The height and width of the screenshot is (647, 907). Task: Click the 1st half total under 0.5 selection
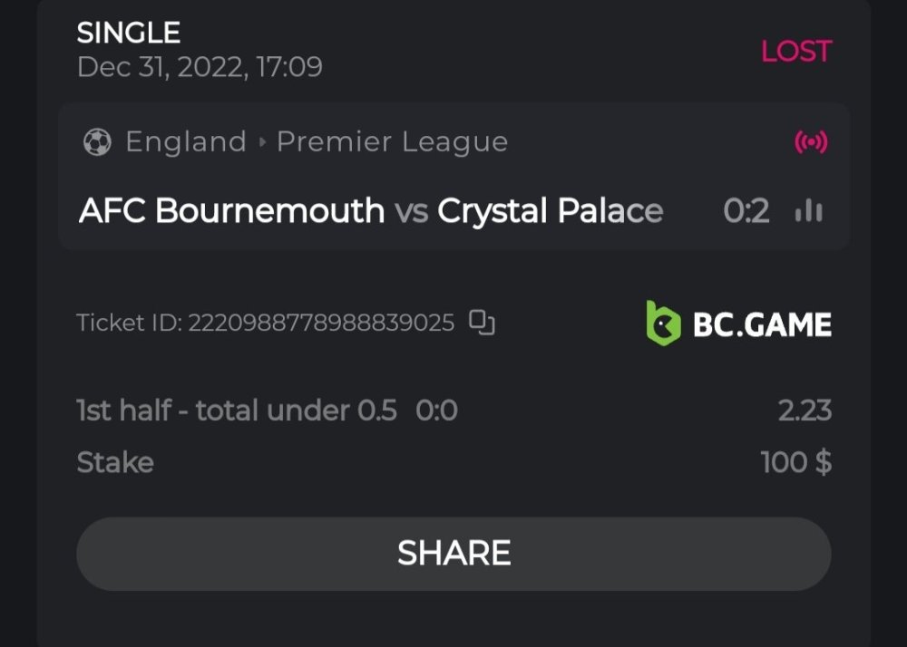pos(237,410)
